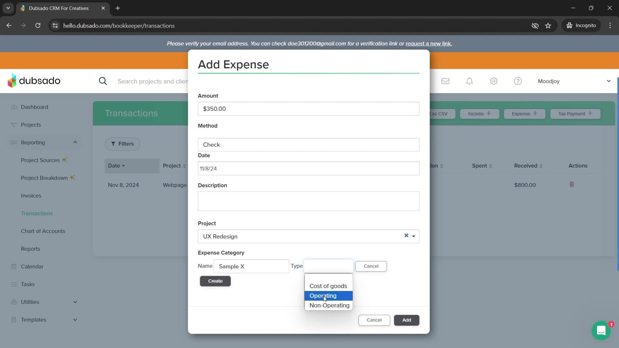Cancel new expense category
Viewport: 619px width, 348px height.
point(371,266)
